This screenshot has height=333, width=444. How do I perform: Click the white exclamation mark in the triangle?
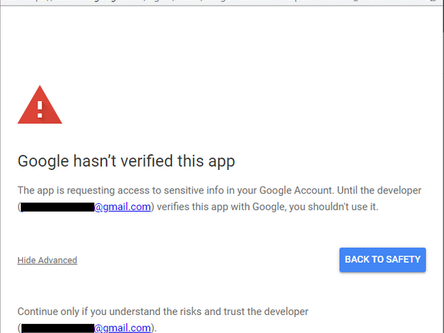coord(40,108)
